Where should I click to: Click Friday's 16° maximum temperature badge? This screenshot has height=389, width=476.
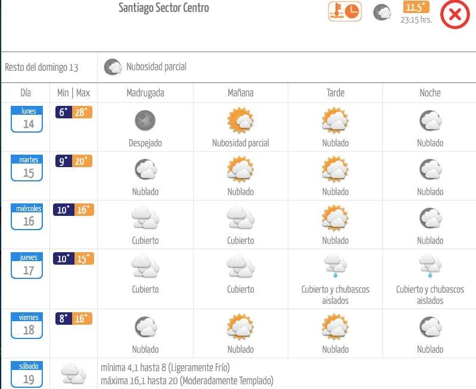82,319
